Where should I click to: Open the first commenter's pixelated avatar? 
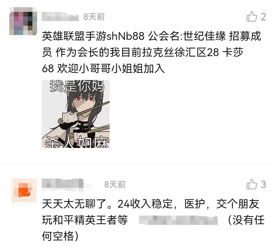23,21
